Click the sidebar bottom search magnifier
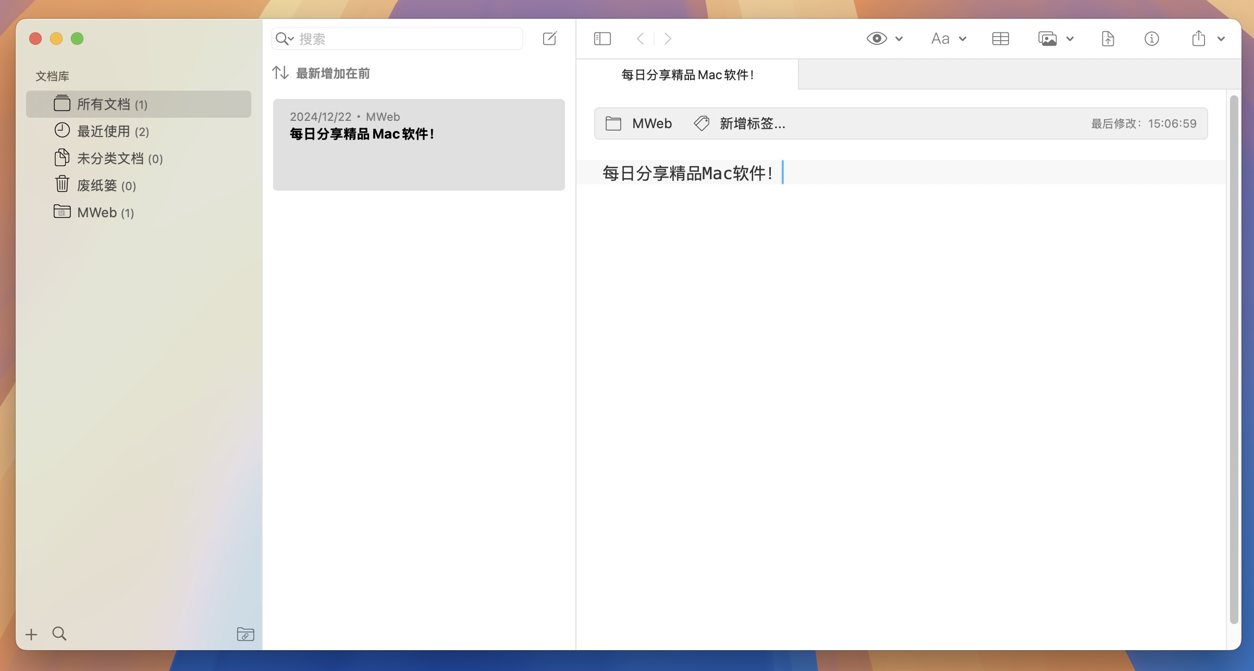The image size is (1254, 671). tap(59, 634)
